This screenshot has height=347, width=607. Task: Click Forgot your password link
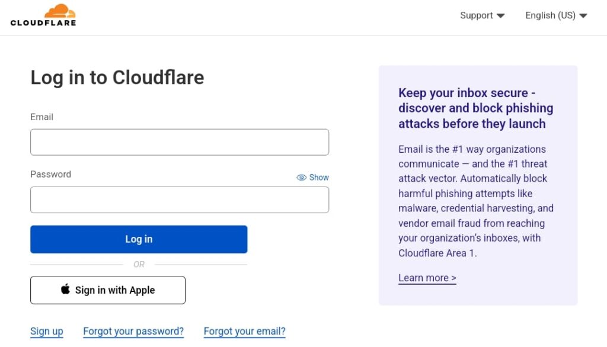point(133,331)
